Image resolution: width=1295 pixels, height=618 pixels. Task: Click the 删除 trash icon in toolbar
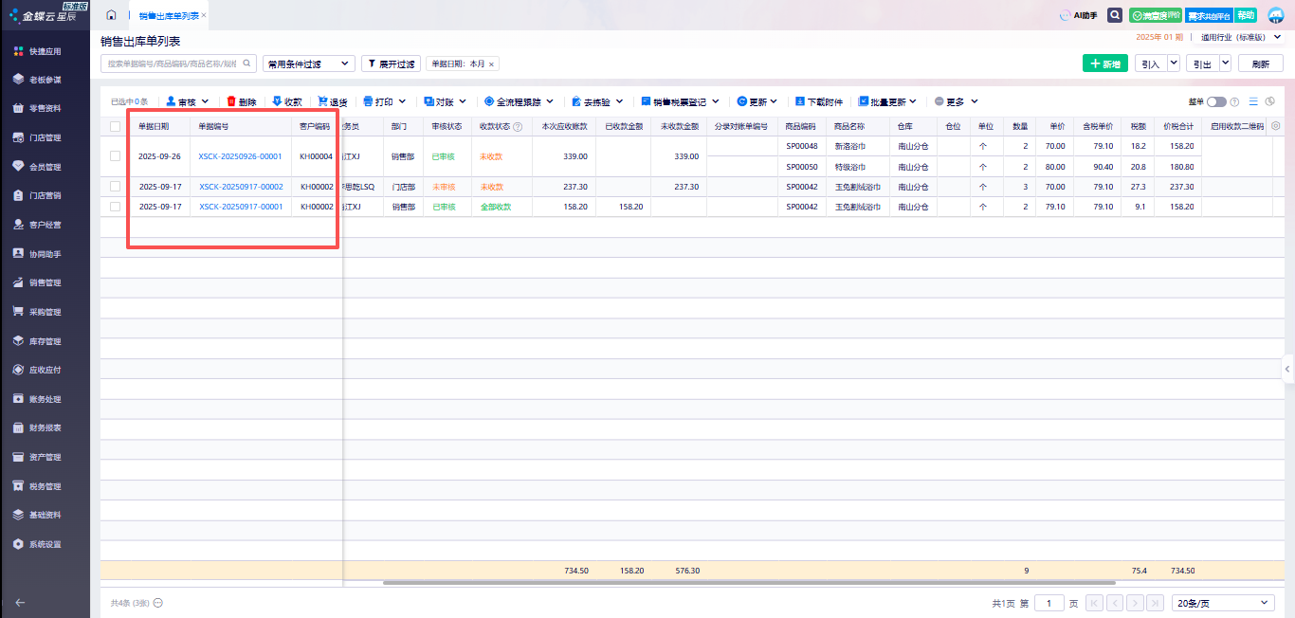231,101
